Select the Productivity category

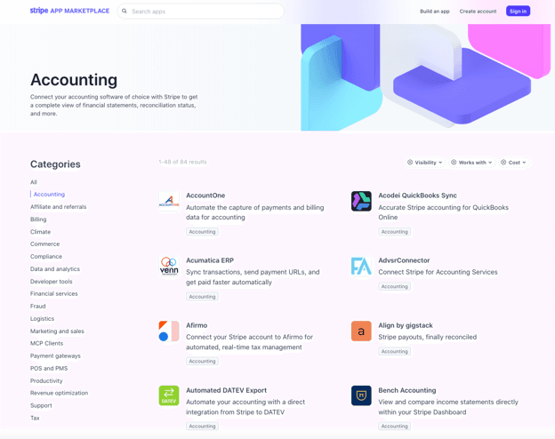[46, 380]
